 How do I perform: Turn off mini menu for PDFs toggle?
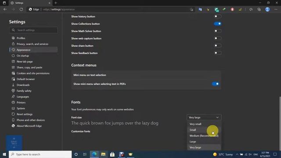click(x=216, y=84)
